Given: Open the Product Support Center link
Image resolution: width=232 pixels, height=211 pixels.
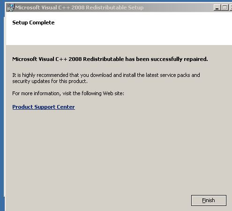Looking at the screenshot, I should pos(44,107).
